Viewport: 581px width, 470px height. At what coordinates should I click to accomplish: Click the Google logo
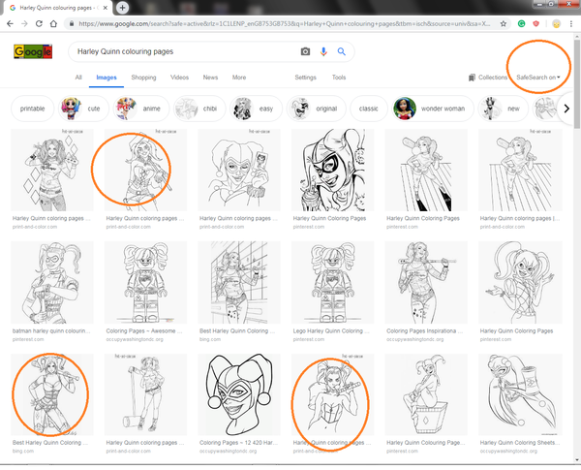(33, 51)
